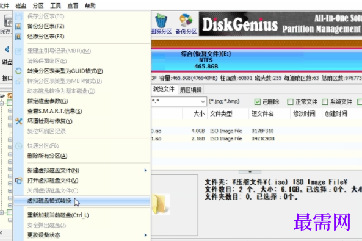Expand 新建虚拟磁盘文件(N) submenu
The height and width of the screenshot is (241, 362).
pyautogui.click(x=82, y=170)
